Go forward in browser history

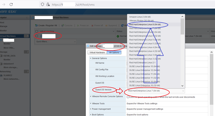coord(4,5)
